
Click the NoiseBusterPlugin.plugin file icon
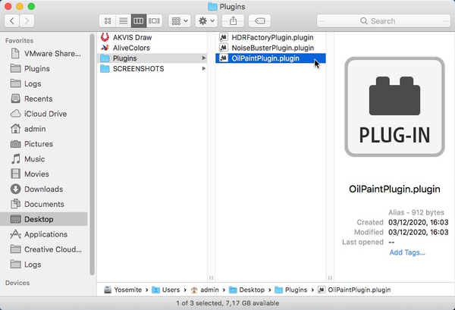tap(223, 48)
